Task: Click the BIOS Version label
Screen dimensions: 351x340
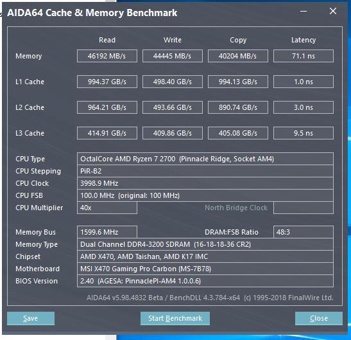Action: (x=37, y=281)
